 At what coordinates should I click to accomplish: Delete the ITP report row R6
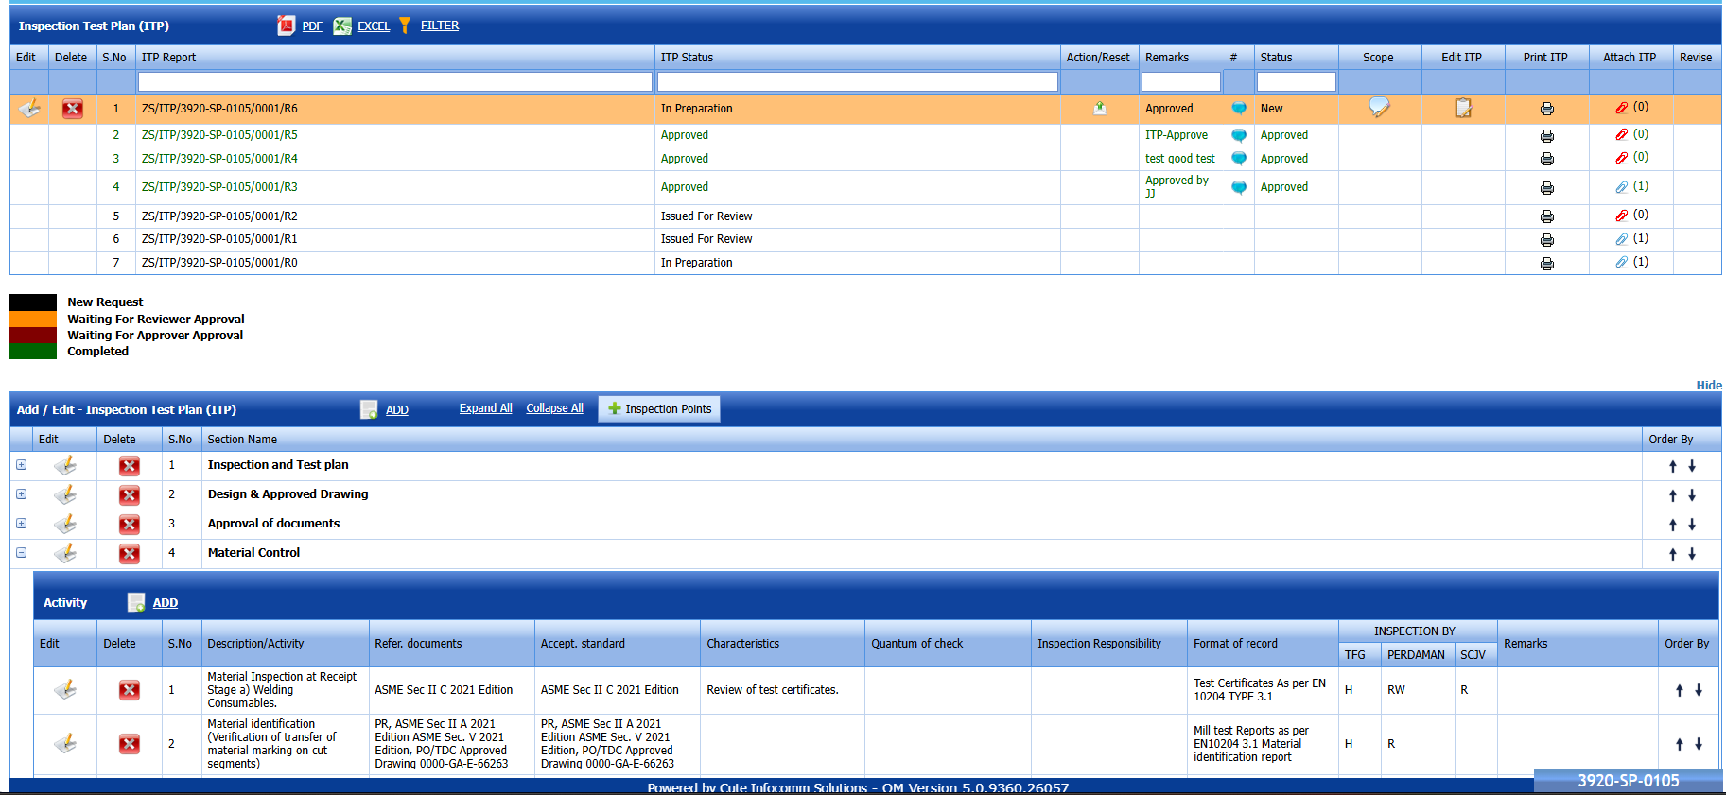click(72, 109)
